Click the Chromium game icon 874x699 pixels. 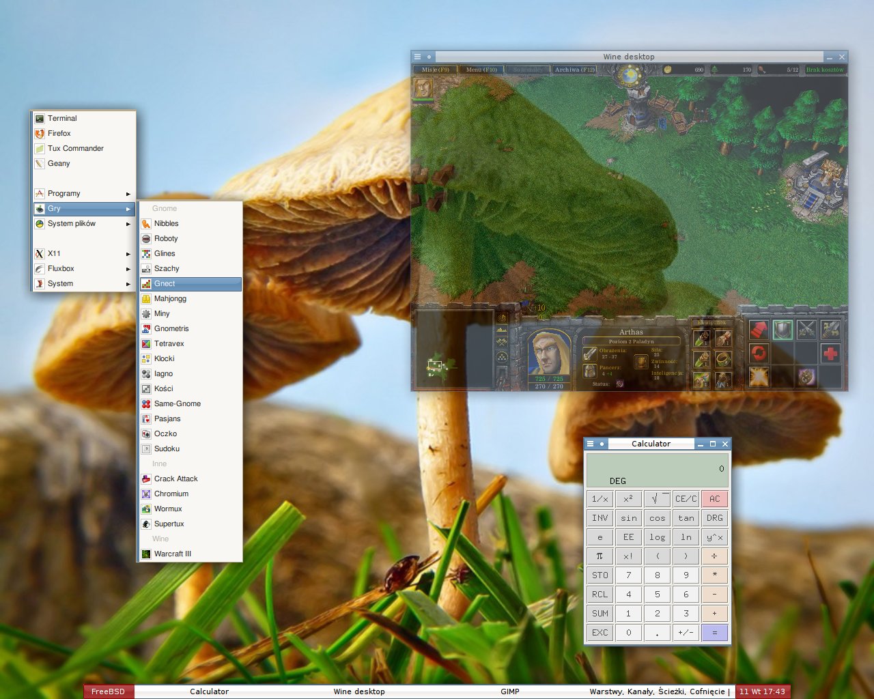point(146,494)
